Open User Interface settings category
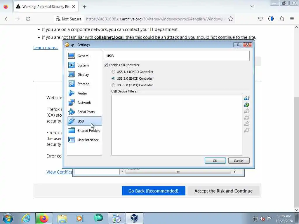 (84, 140)
